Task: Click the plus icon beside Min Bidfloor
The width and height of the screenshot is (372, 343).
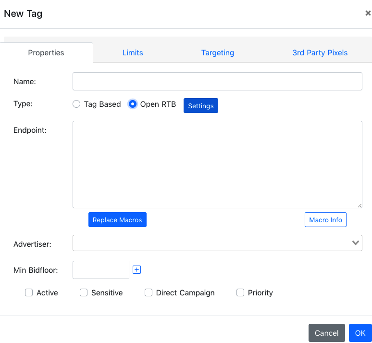Action: point(136,269)
